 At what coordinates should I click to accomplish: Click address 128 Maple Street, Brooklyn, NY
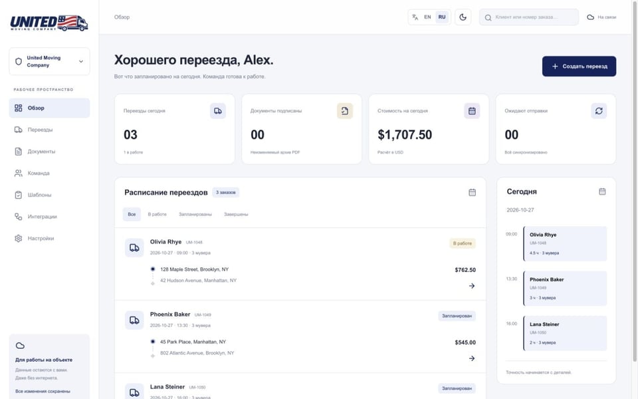click(x=195, y=269)
